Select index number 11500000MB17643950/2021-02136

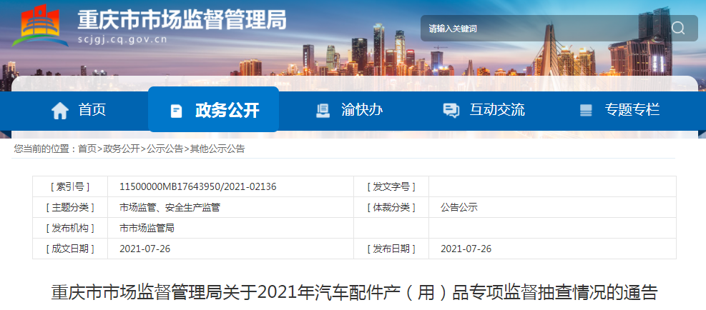point(198,186)
